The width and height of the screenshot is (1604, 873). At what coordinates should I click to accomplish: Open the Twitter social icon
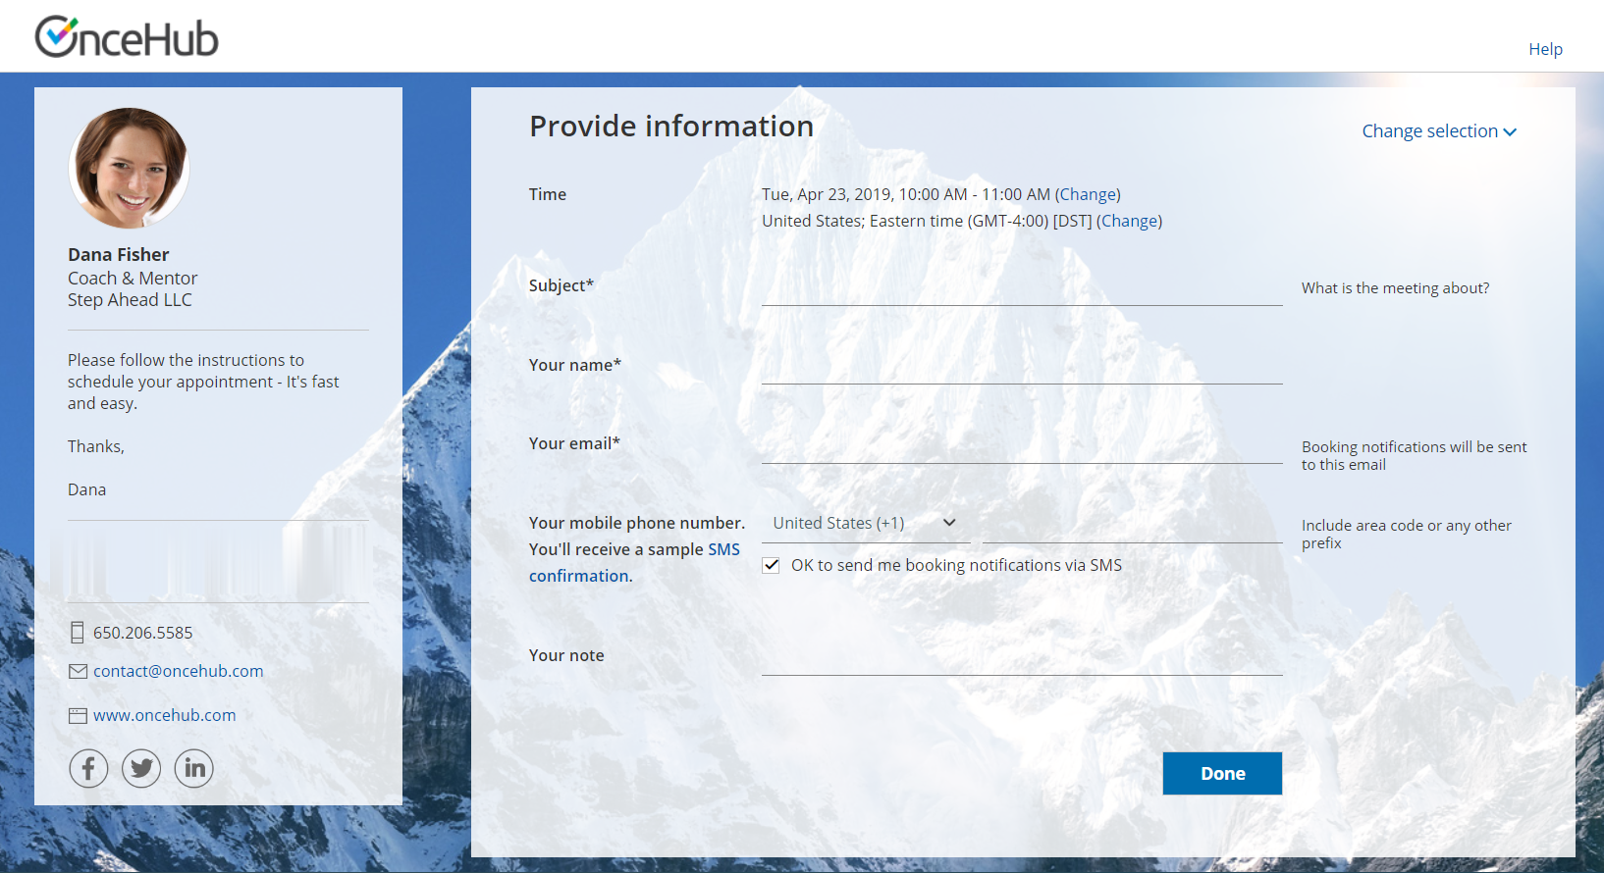click(141, 768)
